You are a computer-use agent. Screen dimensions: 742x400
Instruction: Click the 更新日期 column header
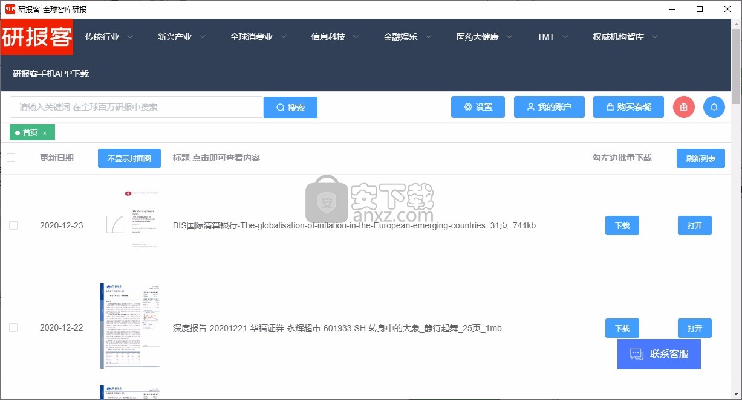[57, 158]
